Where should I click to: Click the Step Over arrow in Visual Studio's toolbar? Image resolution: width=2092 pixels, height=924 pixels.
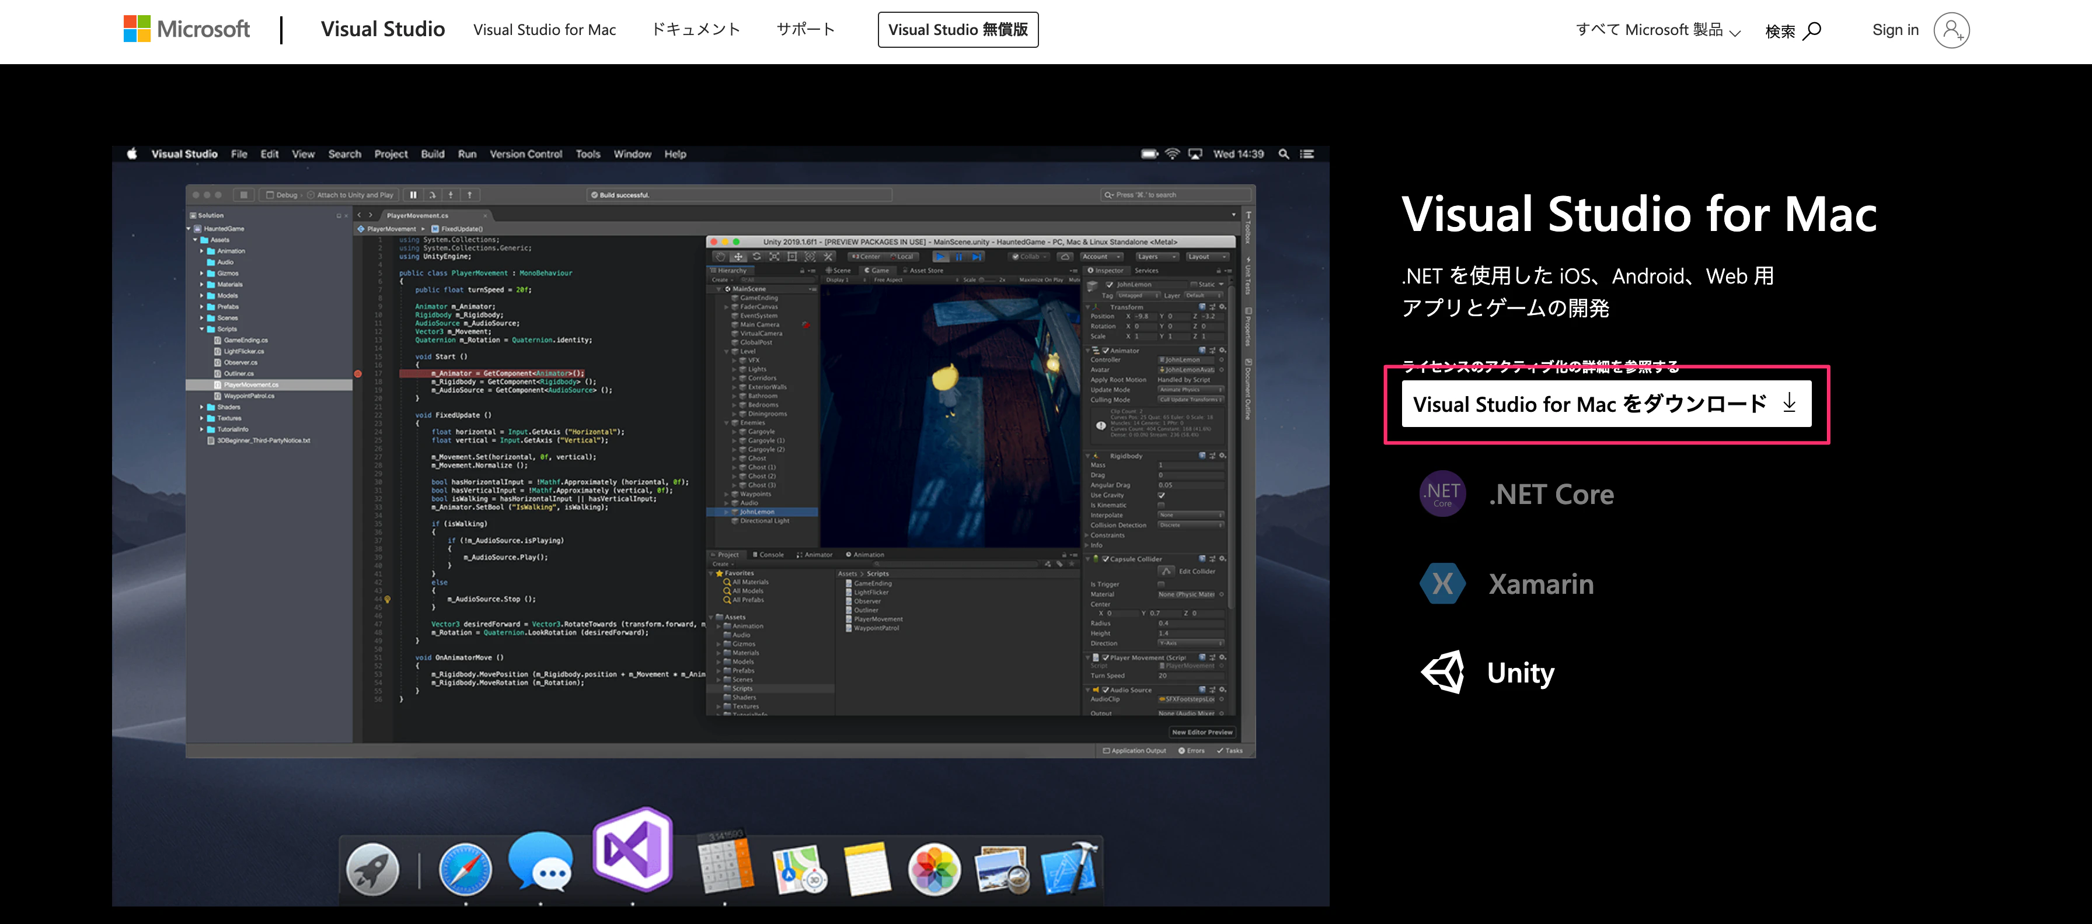click(432, 195)
